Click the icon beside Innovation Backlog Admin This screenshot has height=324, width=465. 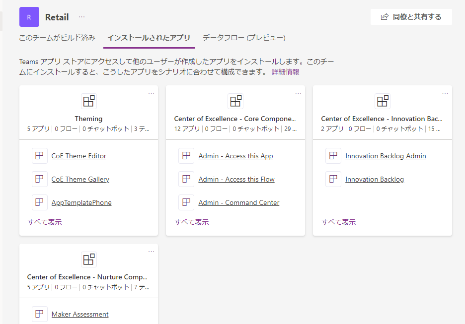(333, 156)
